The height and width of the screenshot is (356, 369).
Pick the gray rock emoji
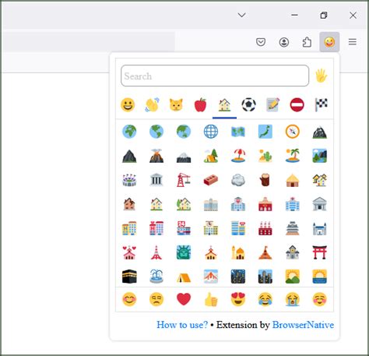point(238,180)
